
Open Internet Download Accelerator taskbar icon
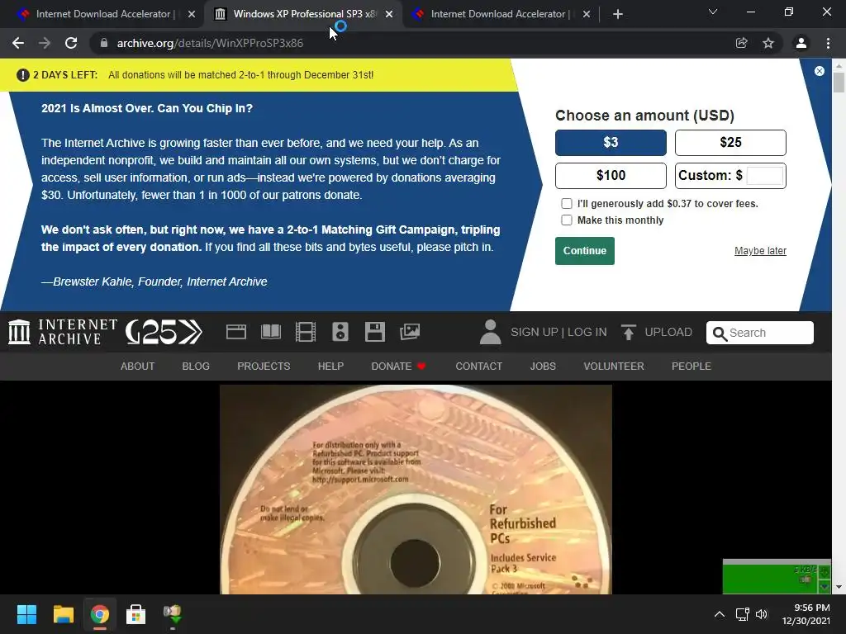point(172,614)
